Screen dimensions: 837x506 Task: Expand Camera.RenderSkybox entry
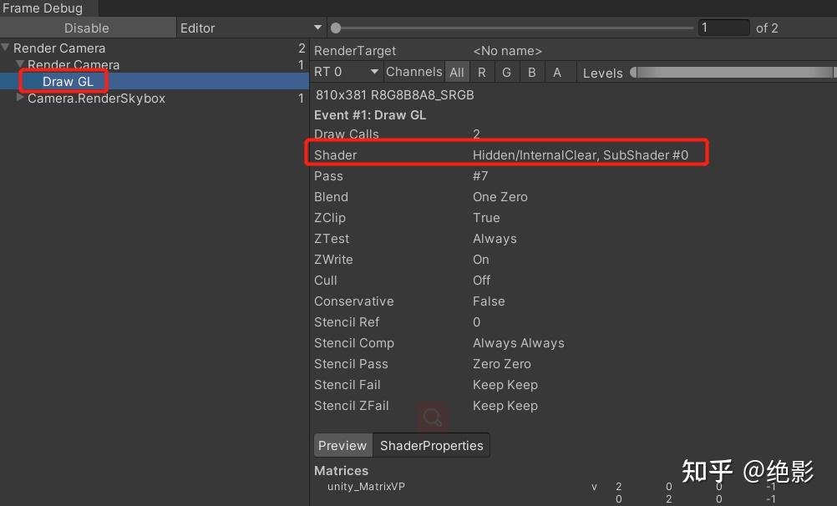click(20, 98)
